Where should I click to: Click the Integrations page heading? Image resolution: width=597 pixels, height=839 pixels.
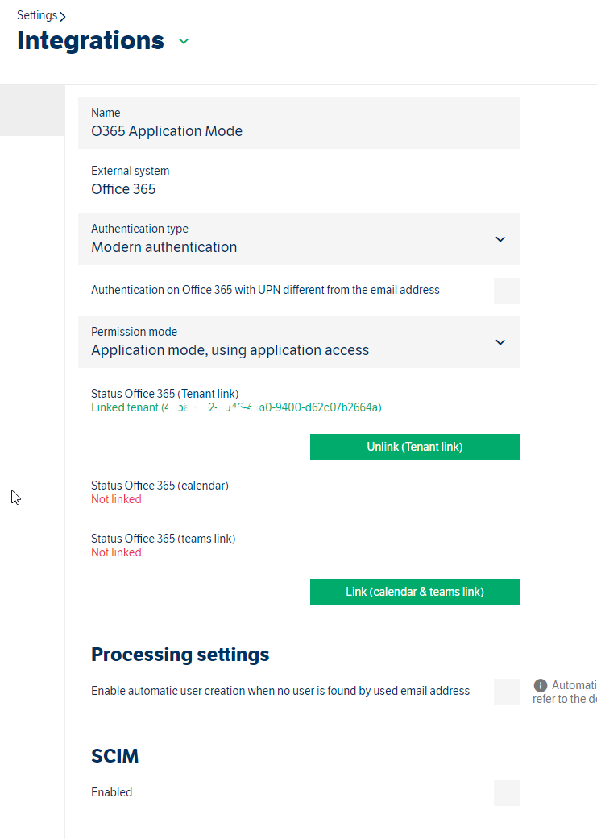pyautogui.click(x=90, y=40)
